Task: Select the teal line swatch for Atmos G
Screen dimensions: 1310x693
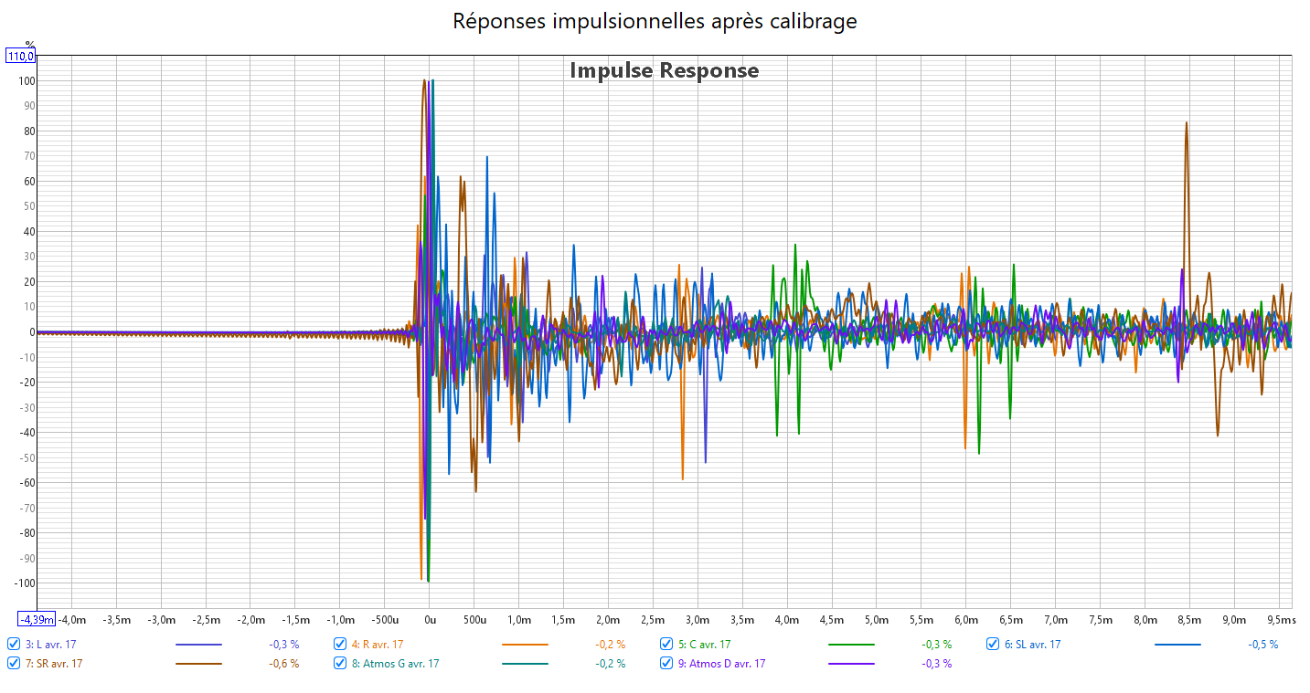Action: [525, 664]
